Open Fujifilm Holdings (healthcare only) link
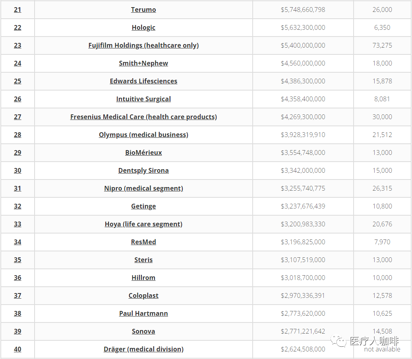The width and height of the screenshot is (412, 359). click(143, 45)
